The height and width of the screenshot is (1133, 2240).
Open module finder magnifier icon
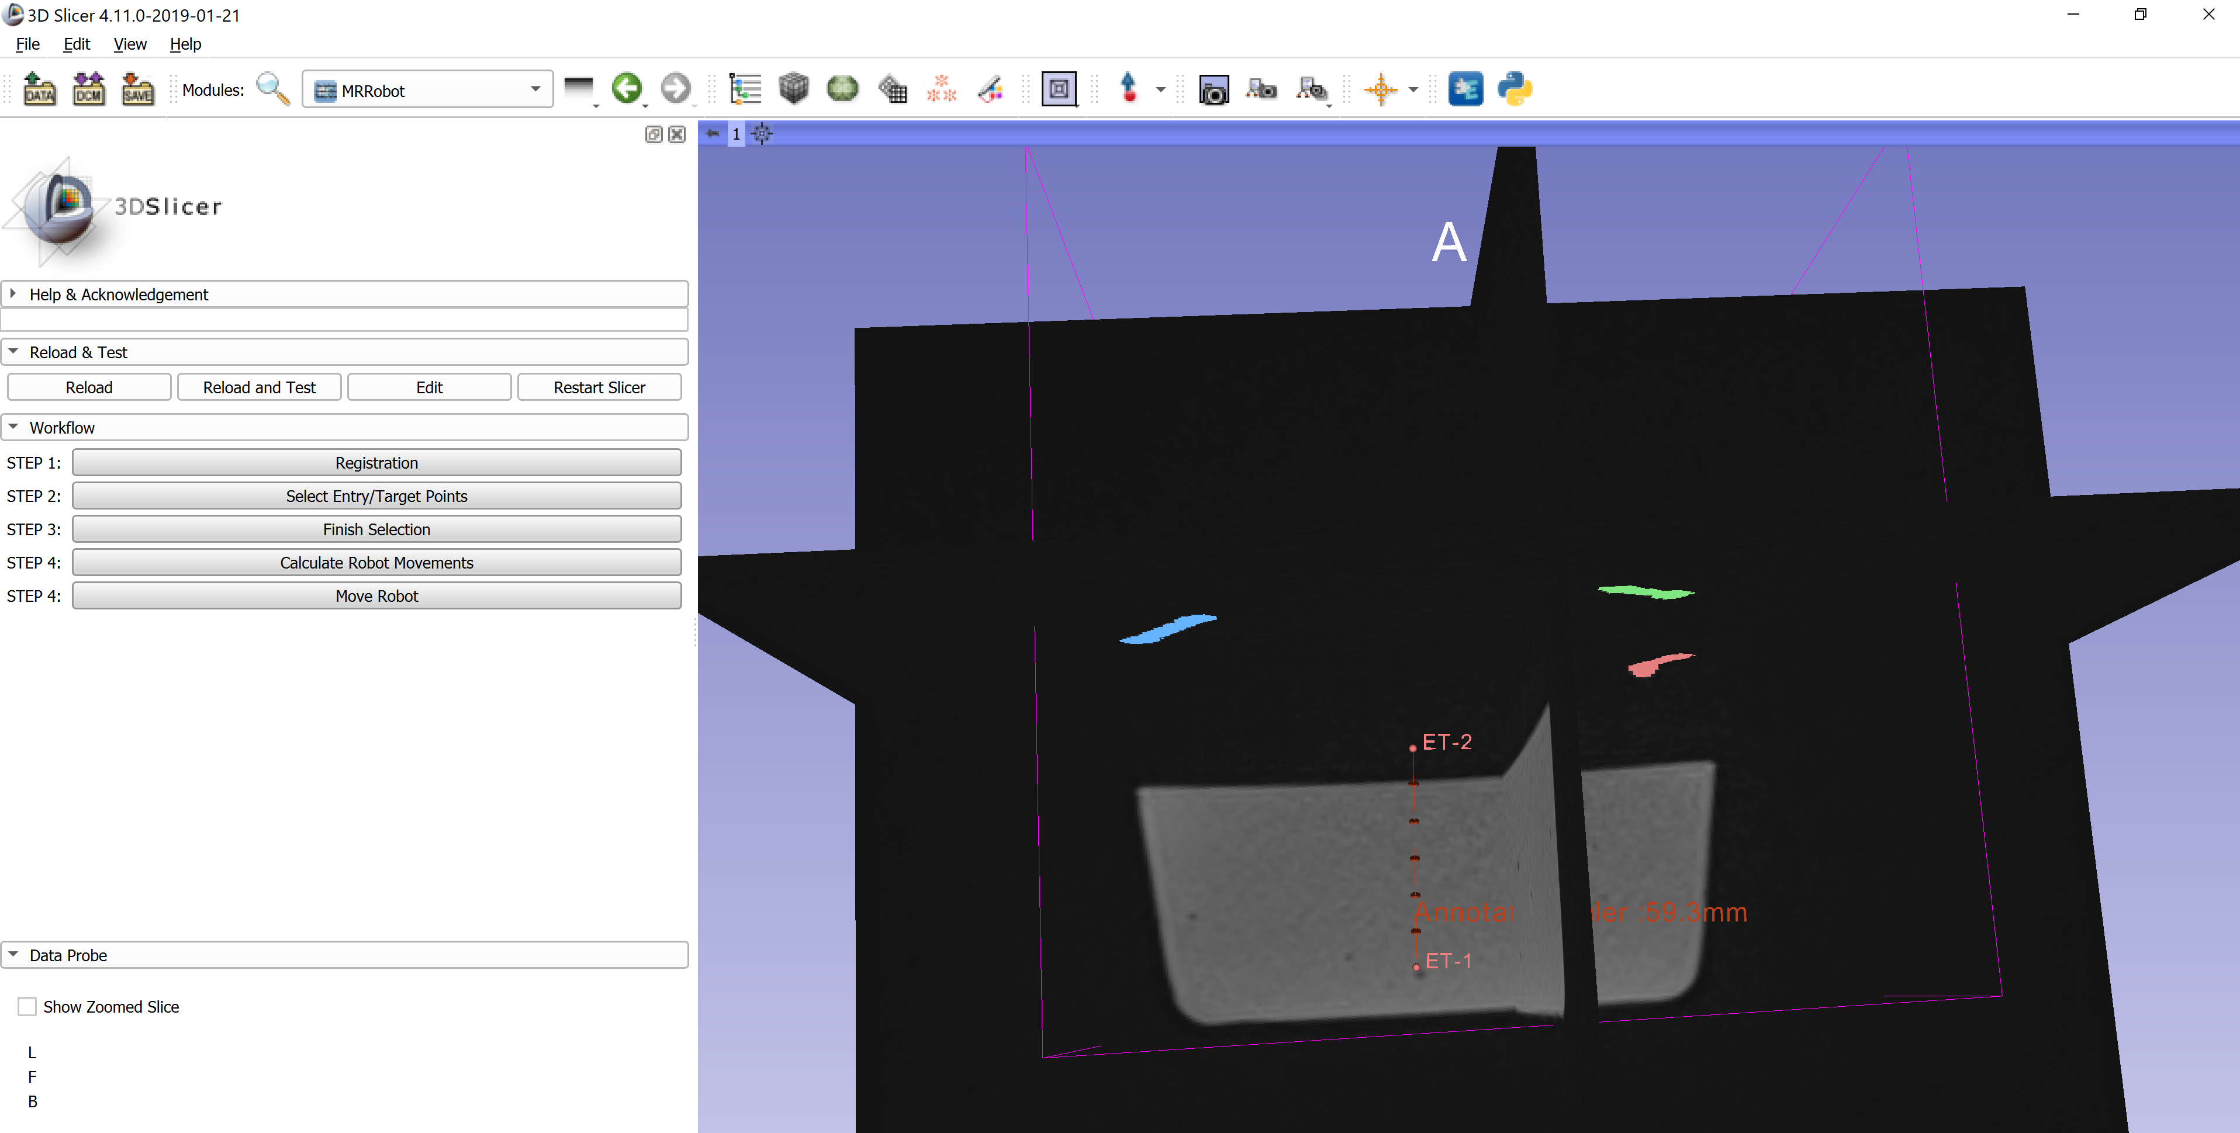tap(272, 89)
